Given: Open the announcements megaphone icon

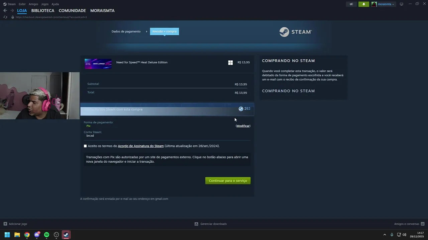Looking at the screenshot, I should [x=351, y=4].
